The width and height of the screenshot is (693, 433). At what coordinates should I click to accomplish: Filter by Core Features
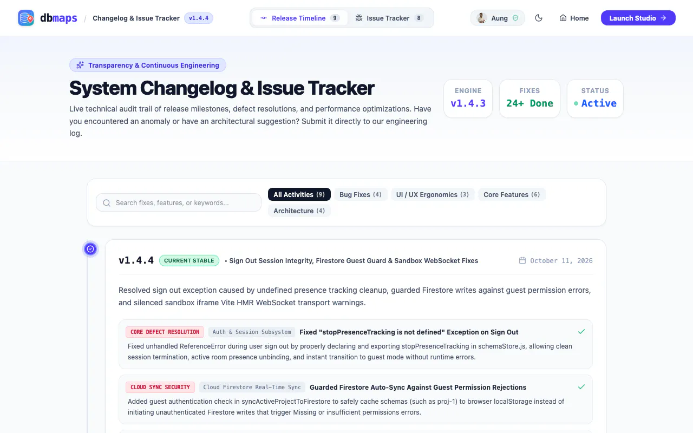click(512, 194)
